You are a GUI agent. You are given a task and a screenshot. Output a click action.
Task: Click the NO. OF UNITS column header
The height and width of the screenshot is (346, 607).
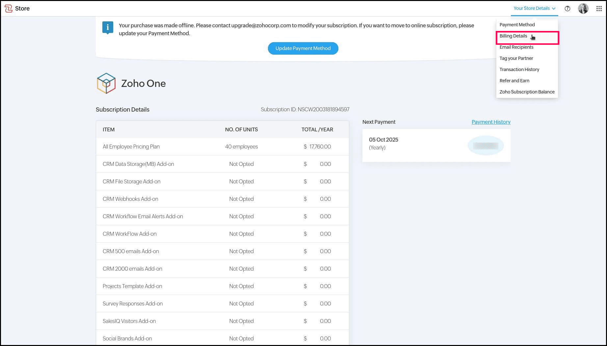[x=241, y=129]
